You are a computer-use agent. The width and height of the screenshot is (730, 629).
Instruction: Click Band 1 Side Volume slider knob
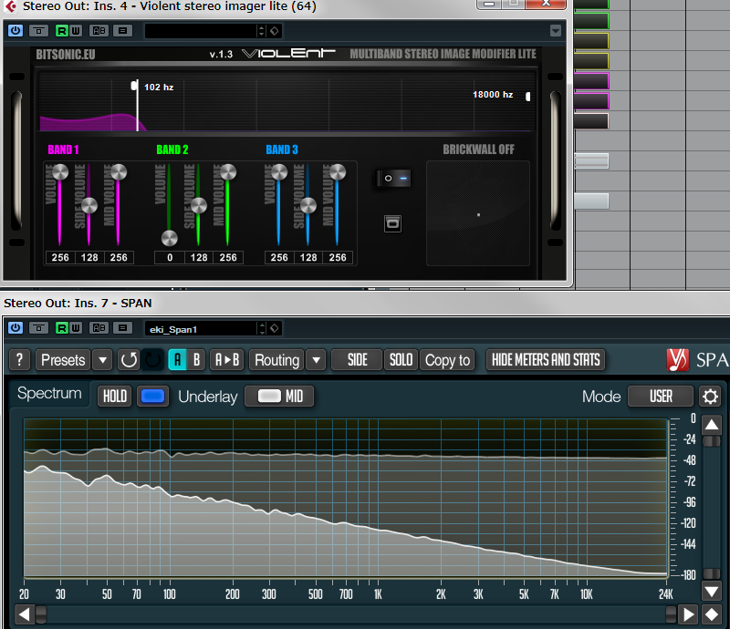point(89,205)
